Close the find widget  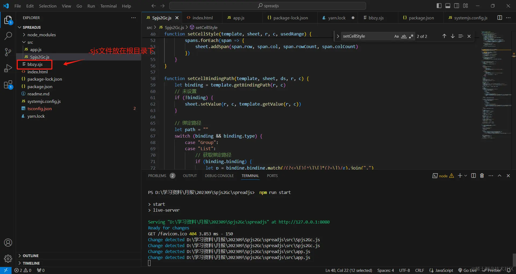pos(469,36)
